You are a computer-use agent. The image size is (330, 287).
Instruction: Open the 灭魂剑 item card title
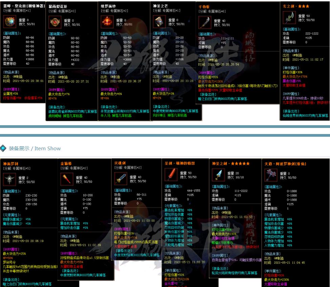tap(120, 163)
